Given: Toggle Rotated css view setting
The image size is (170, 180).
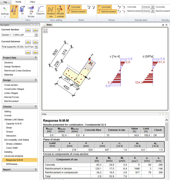Looking at the screenshot, I should coord(51,11).
